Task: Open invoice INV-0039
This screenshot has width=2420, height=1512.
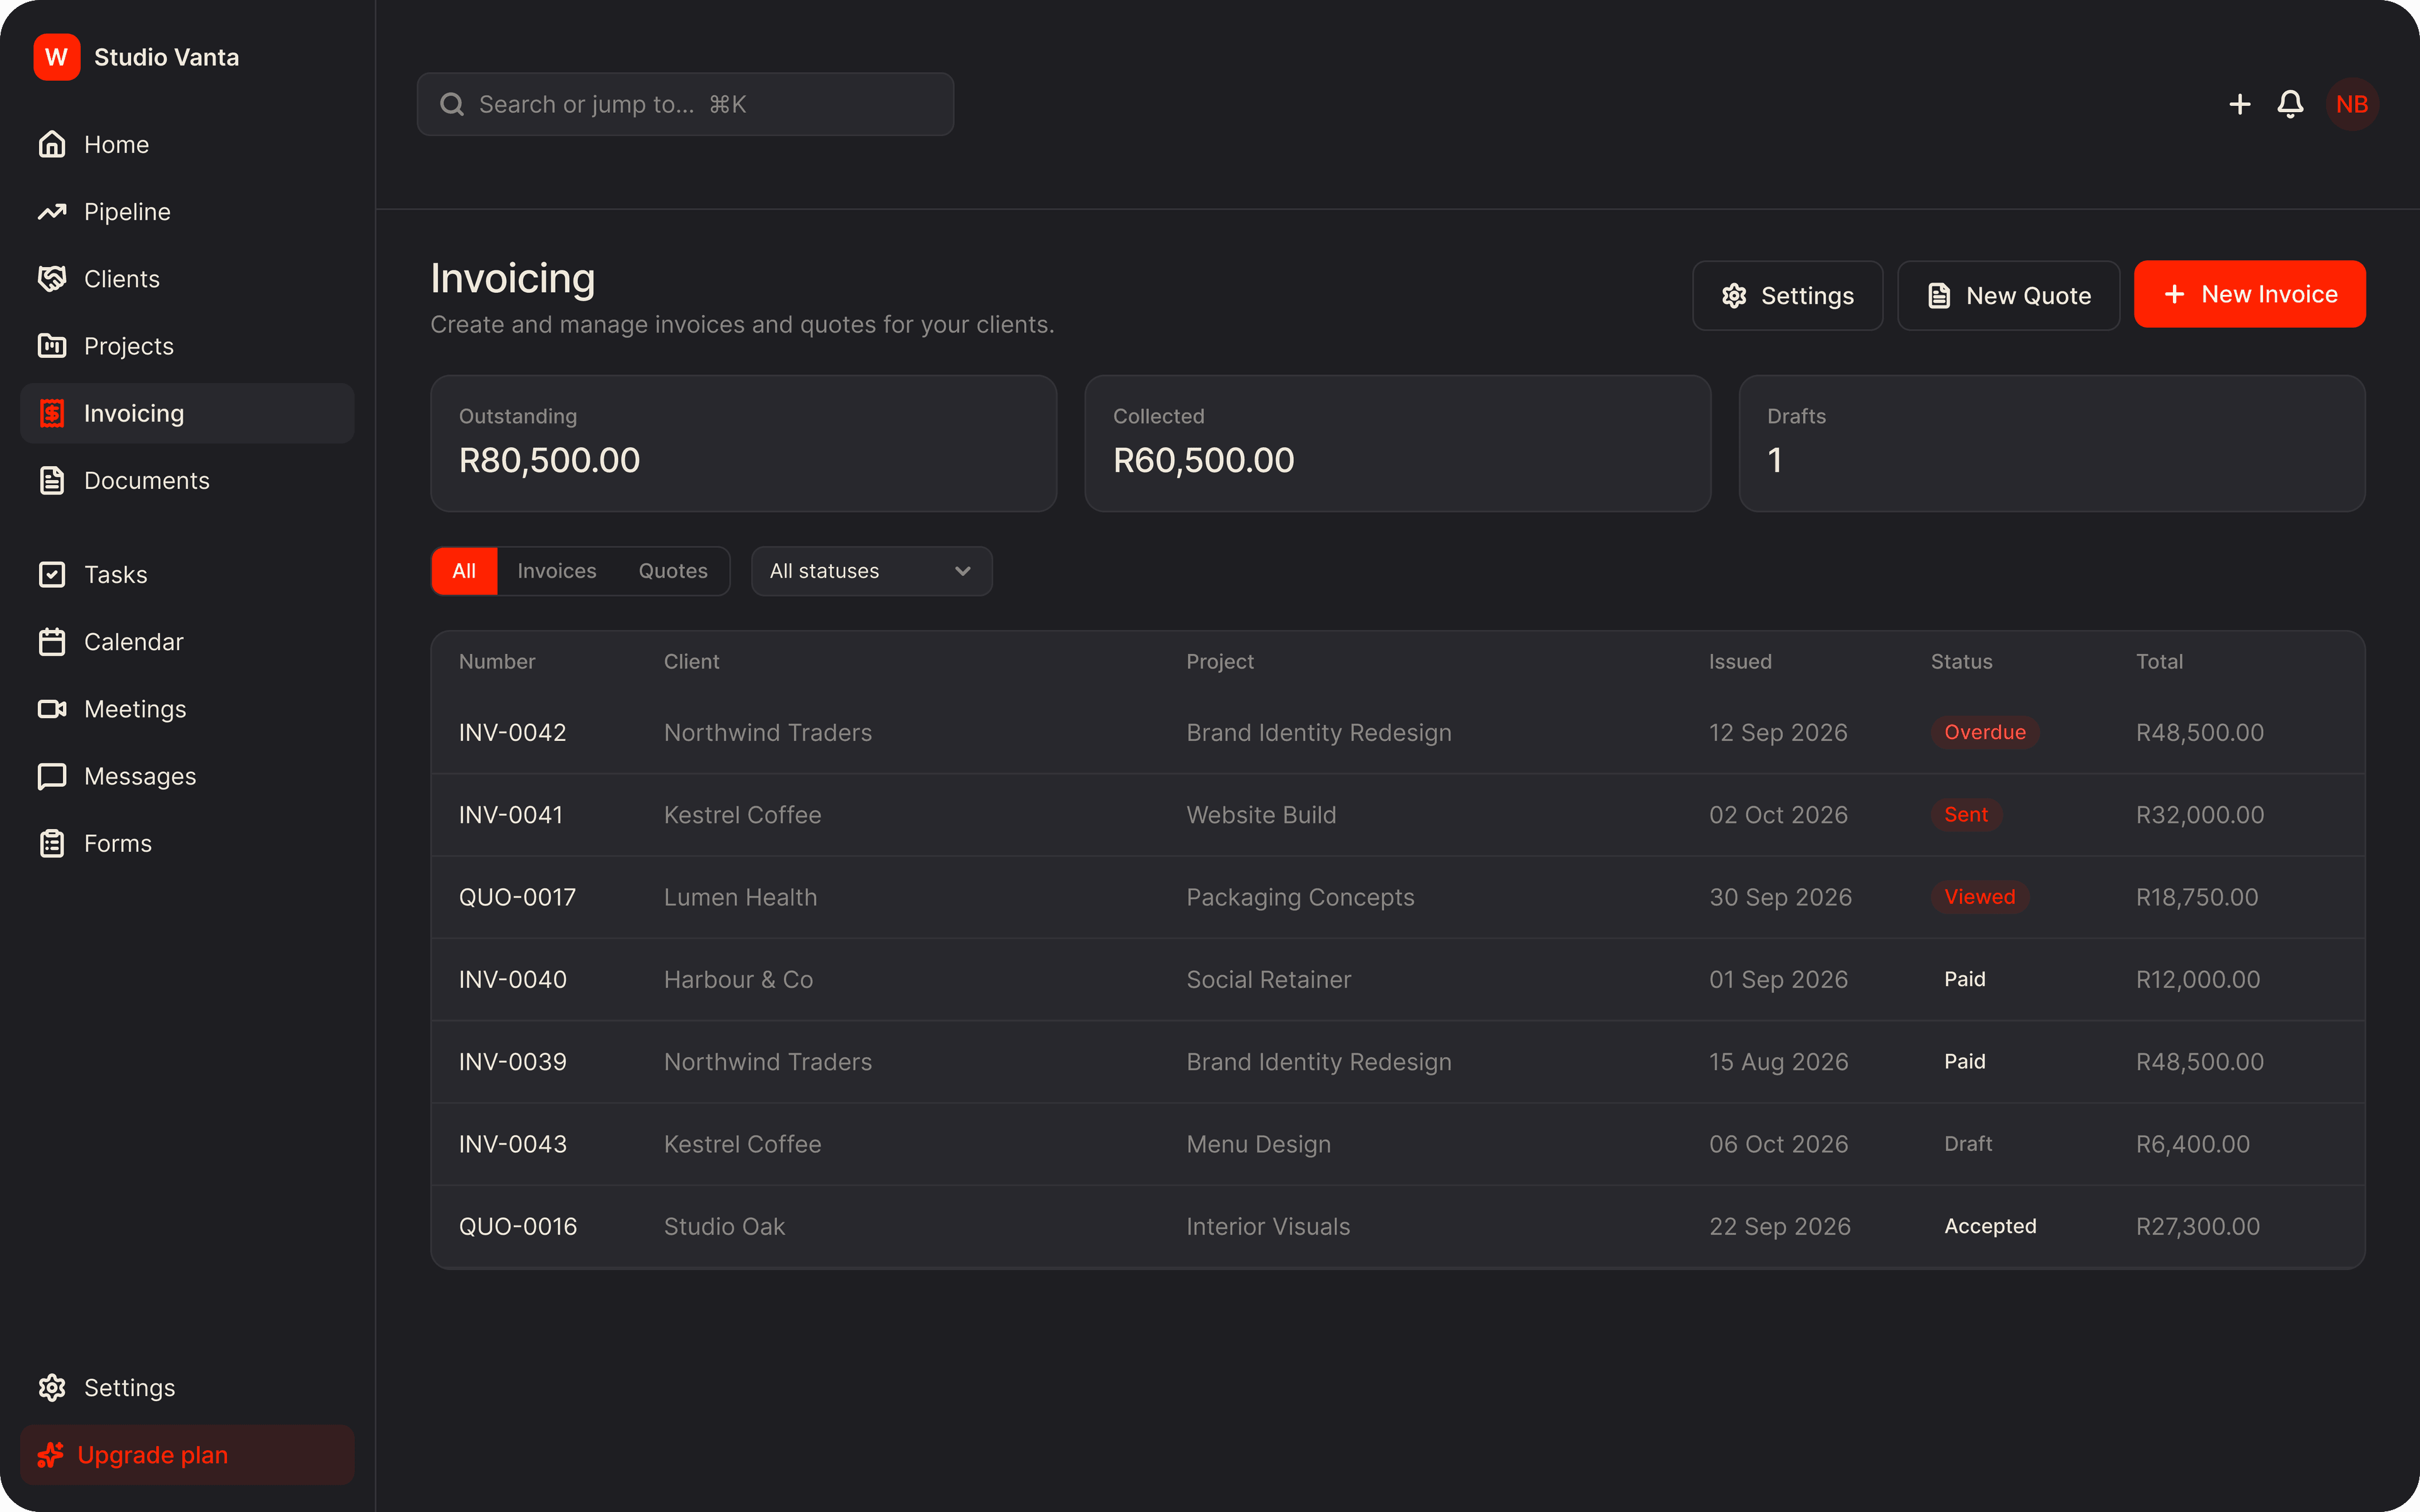Action: click(x=1397, y=1061)
